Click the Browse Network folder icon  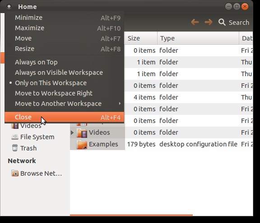pos(15,173)
